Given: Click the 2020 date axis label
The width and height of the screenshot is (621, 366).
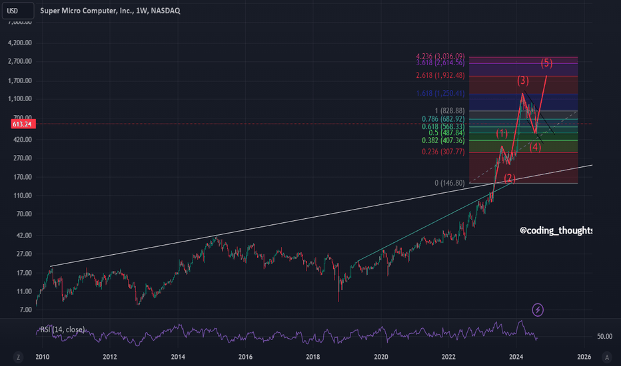Looking at the screenshot, I should pyautogui.click(x=381, y=357).
